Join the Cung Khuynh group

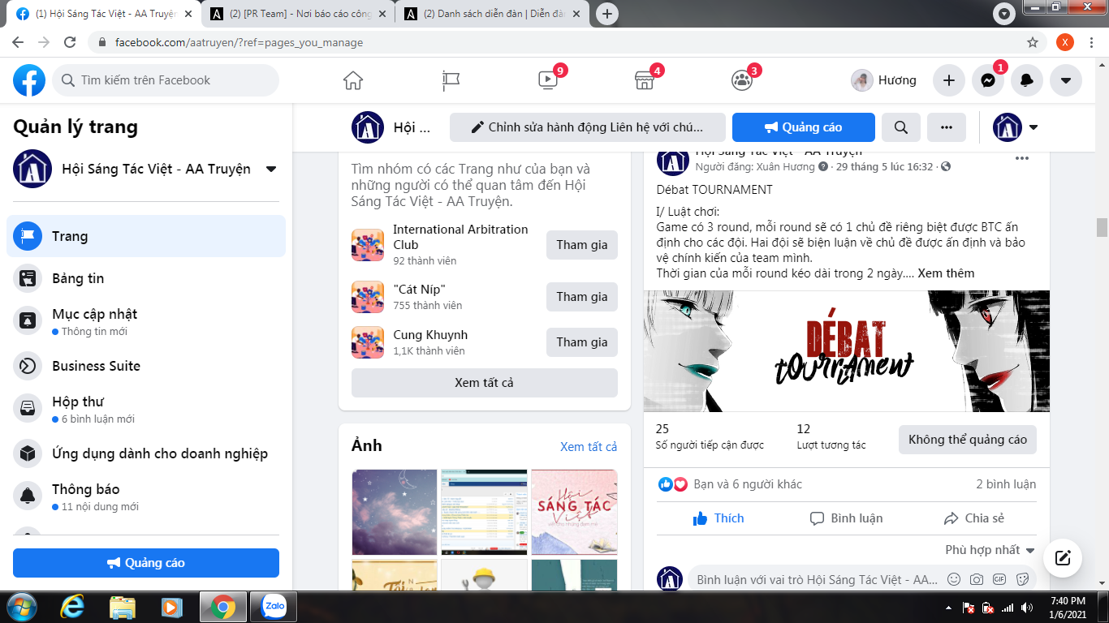pos(582,342)
